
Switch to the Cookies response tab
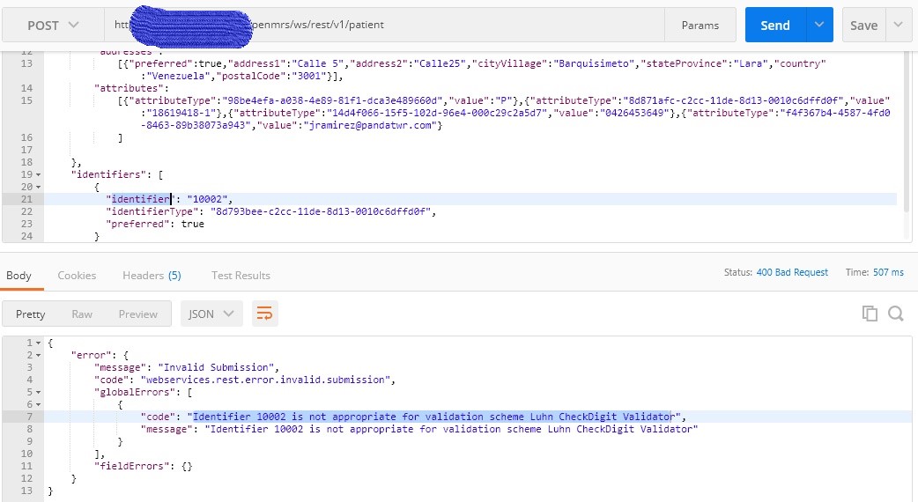point(77,276)
